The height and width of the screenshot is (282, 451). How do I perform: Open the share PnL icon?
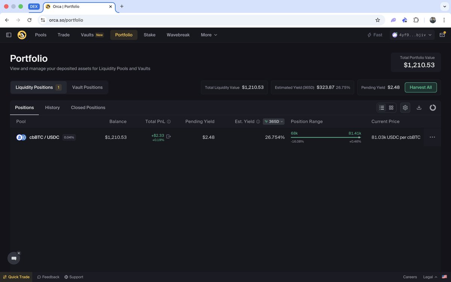[x=168, y=136]
